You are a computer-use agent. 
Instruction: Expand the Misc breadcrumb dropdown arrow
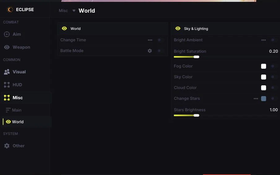(74, 11)
